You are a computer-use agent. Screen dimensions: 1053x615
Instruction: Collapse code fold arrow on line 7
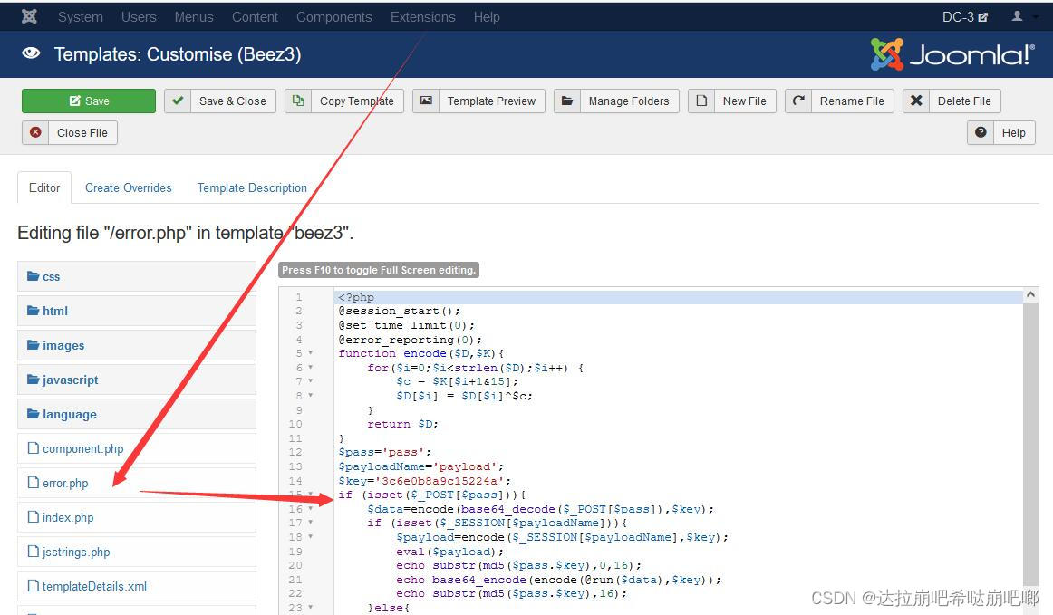coord(310,380)
